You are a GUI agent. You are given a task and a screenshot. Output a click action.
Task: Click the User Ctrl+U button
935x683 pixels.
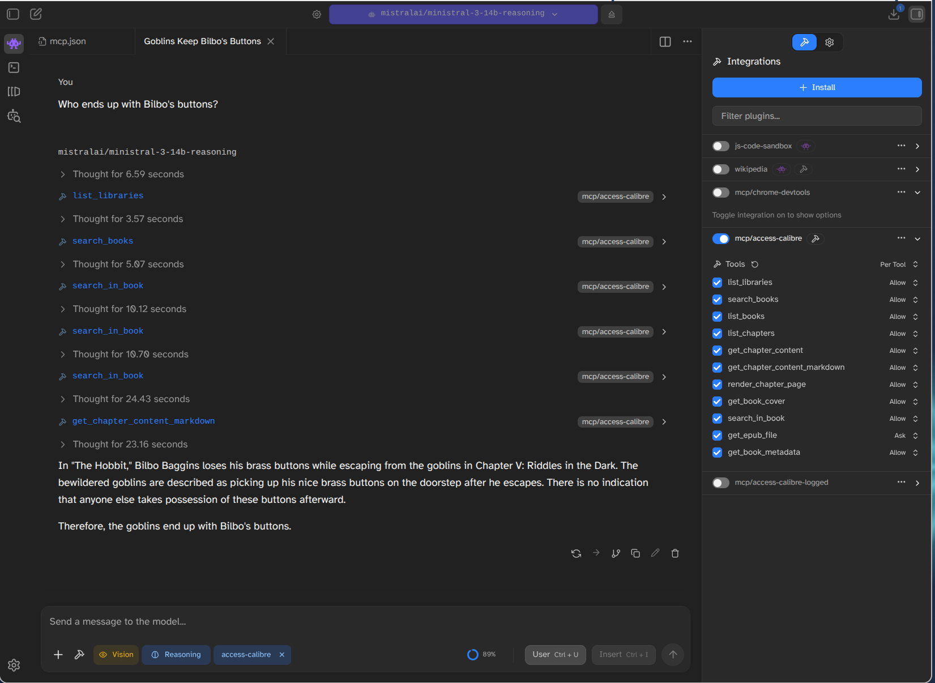(x=555, y=655)
